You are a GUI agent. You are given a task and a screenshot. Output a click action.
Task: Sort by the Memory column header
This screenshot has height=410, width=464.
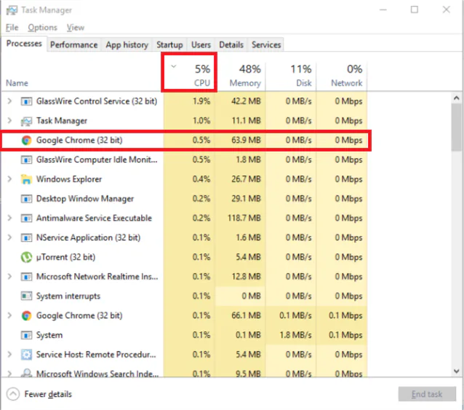(240, 76)
